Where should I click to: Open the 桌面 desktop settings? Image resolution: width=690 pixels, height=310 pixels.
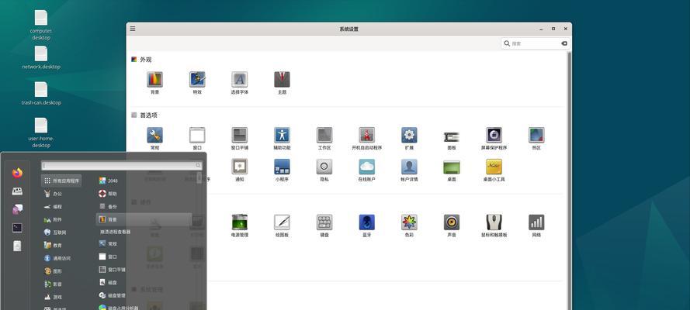click(x=452, y=170)
